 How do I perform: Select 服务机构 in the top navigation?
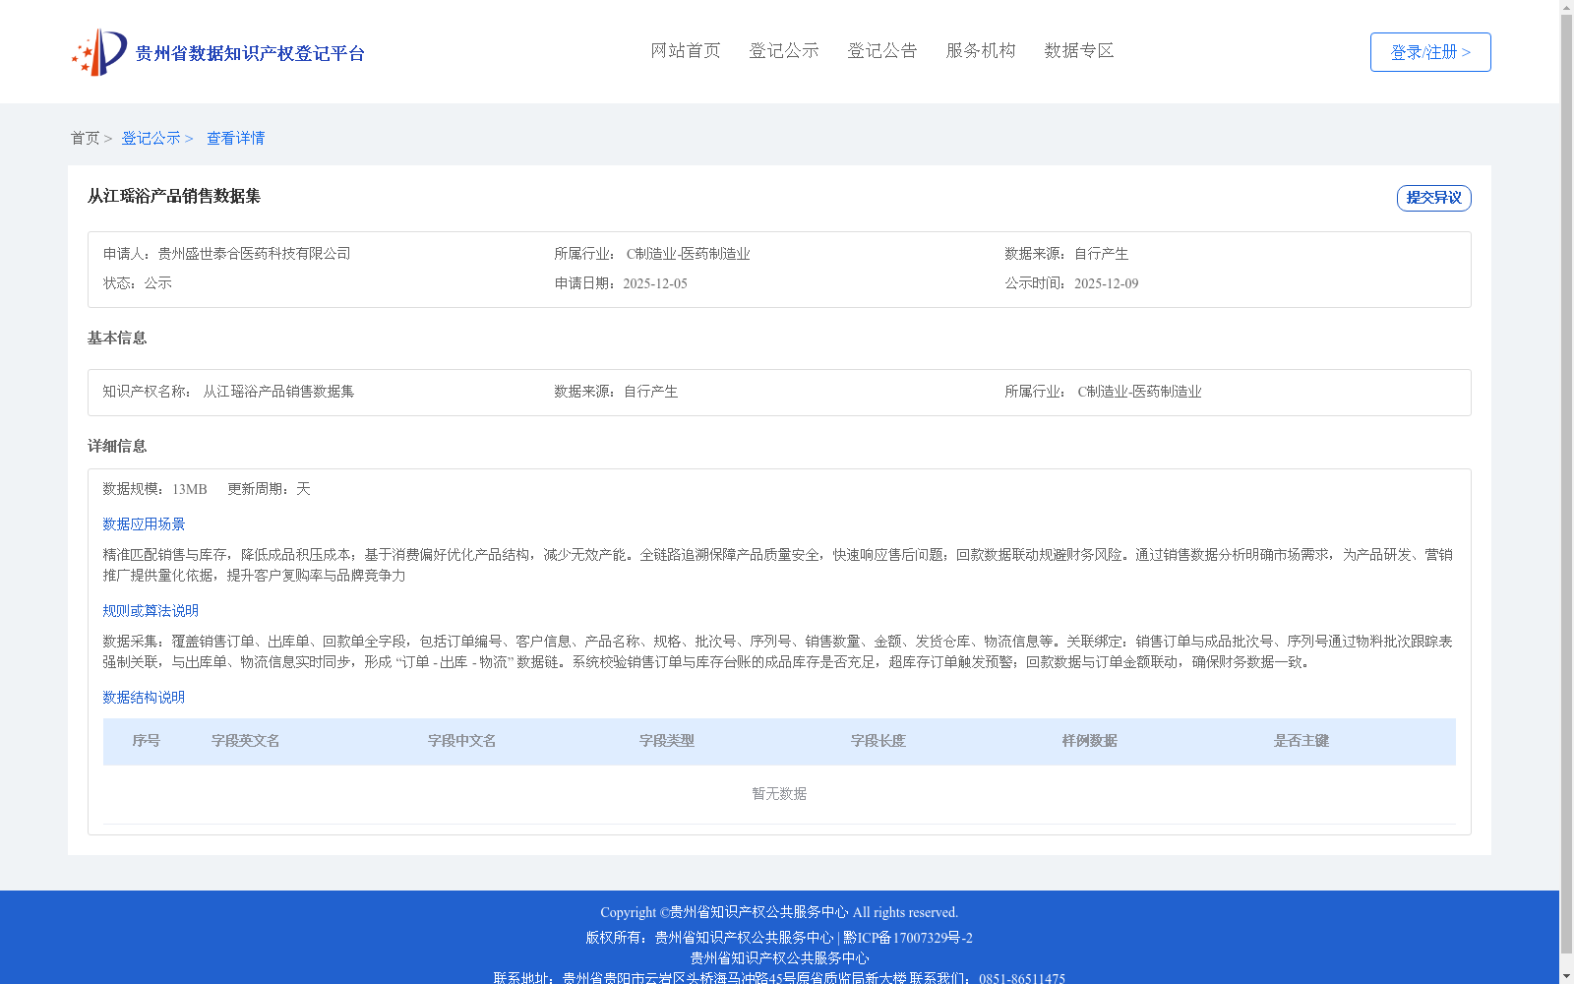pos(981,50)
